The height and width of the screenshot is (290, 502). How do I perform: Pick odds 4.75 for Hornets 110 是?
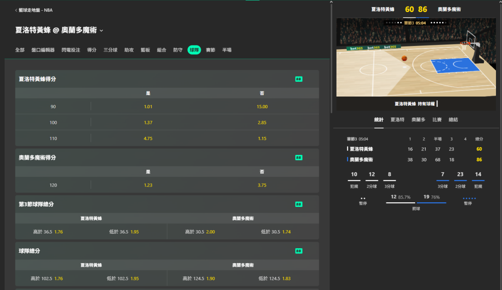click(x=148, y=138)
